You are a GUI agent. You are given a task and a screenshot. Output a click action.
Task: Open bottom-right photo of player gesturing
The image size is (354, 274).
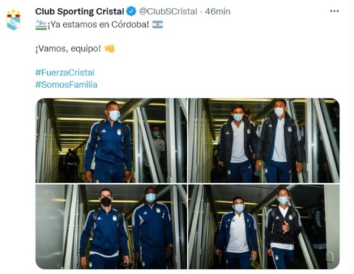point(264,227)
